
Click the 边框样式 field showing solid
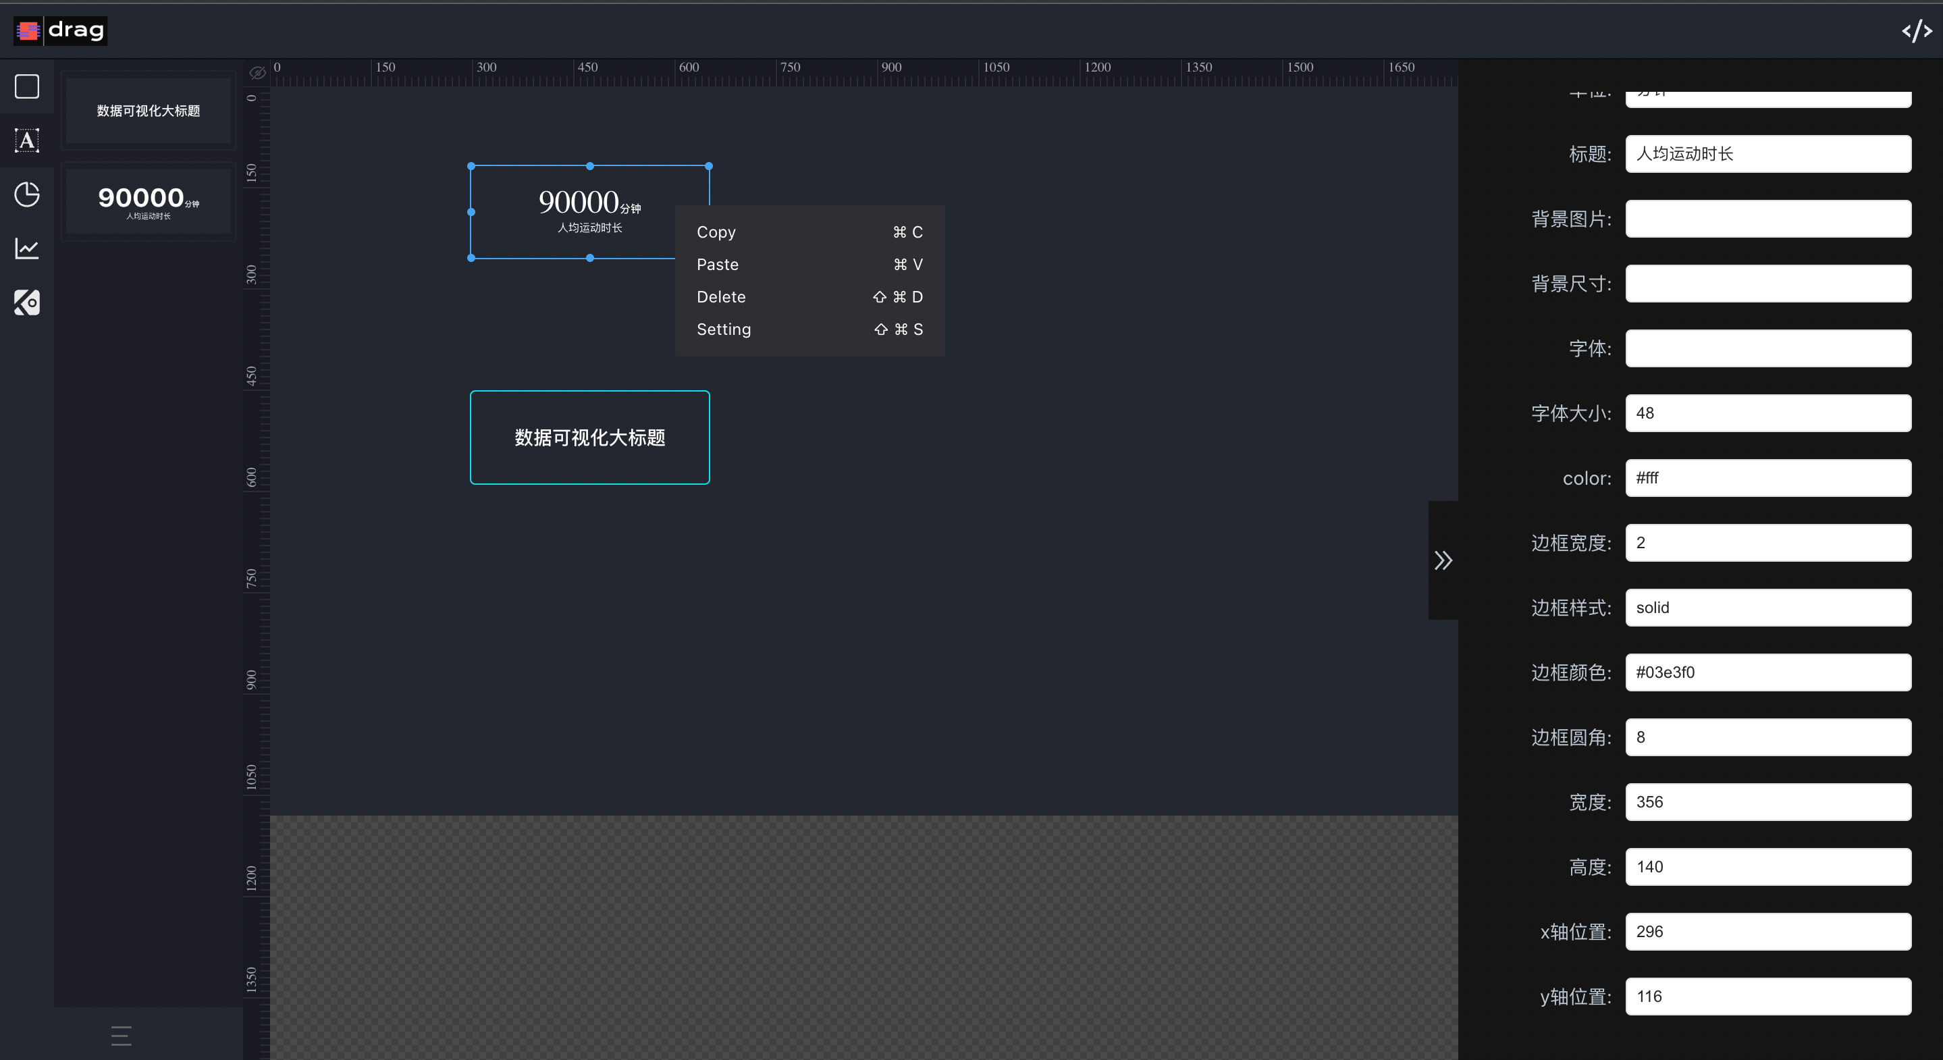coord(1767,608)
